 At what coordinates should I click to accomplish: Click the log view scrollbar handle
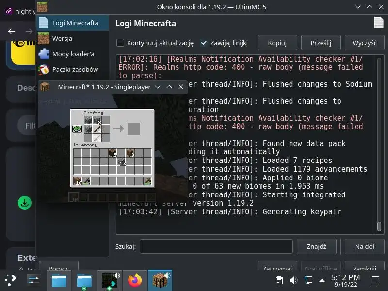[379, 226]
